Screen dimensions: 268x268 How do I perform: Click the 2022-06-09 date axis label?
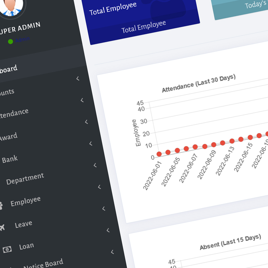[x=207, y=165]
